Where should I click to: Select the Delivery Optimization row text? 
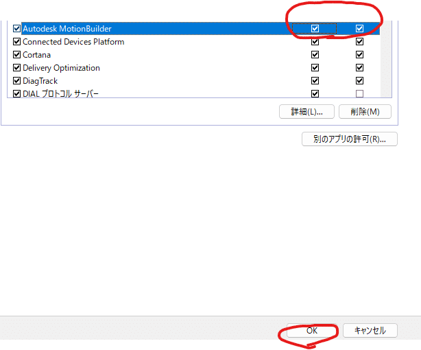click(x=61, y=68)
